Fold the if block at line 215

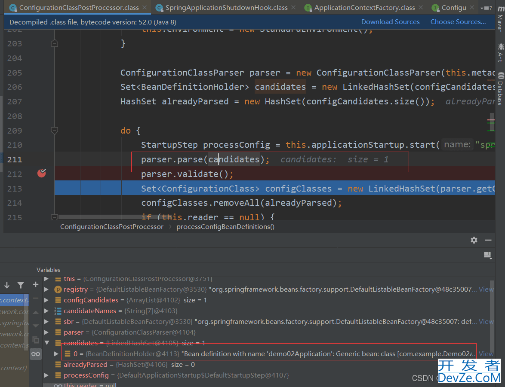[x=55, y=217]
